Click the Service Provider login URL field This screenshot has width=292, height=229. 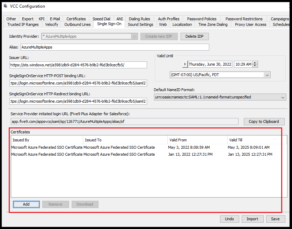(124, 121)
